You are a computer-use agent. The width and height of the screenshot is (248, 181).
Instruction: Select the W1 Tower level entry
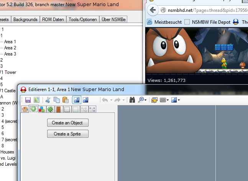coord(8,72)
